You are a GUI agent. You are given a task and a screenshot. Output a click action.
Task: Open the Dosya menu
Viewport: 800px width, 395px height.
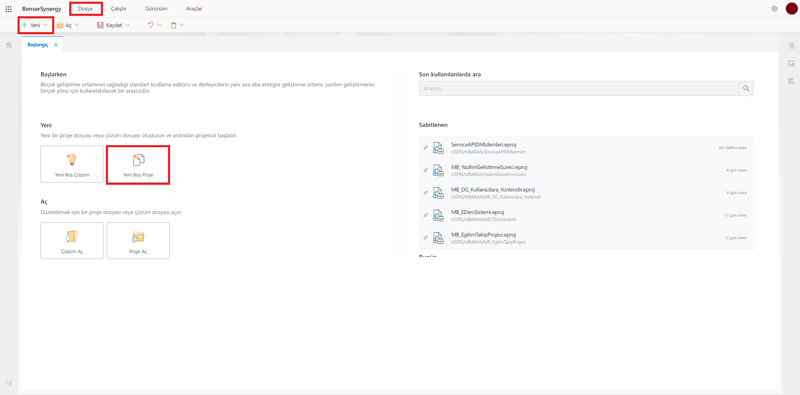point(85,9)
